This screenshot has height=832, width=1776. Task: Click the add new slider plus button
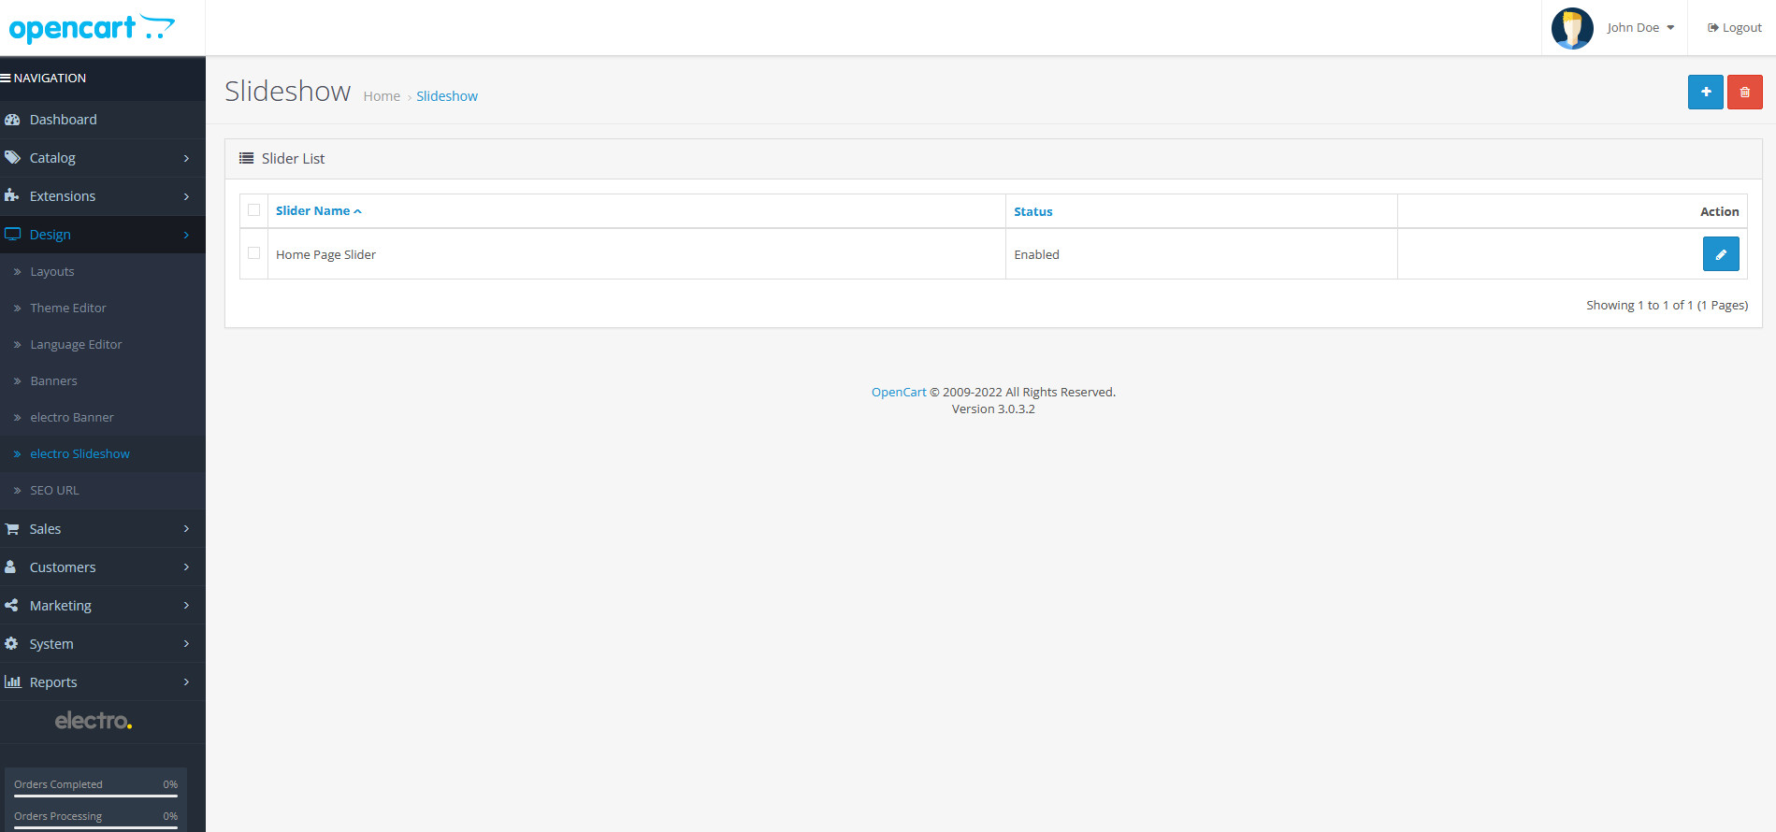tap(1705, 92)
